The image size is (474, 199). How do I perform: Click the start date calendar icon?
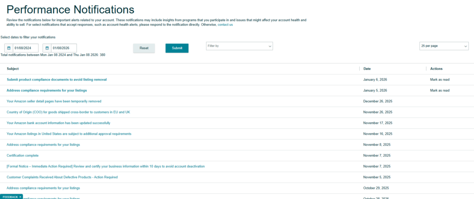(x=9, y=48)
